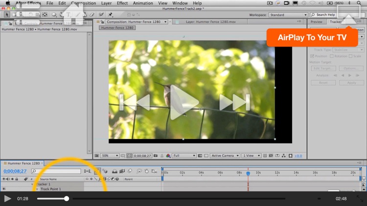Click the reset exposure icon
Viewport: 367px width, 206px height.
[291, 156]
